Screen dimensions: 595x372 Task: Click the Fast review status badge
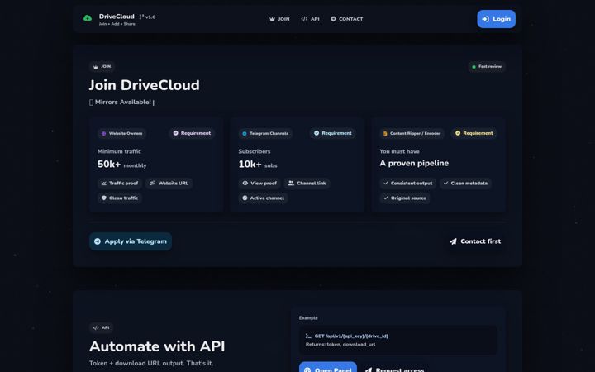click(487, 66)
